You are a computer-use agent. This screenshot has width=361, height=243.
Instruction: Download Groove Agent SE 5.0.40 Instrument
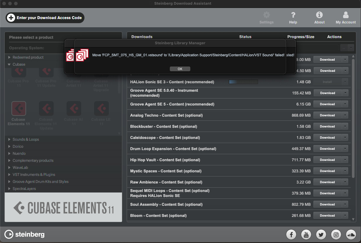click(x=328, y=93)
